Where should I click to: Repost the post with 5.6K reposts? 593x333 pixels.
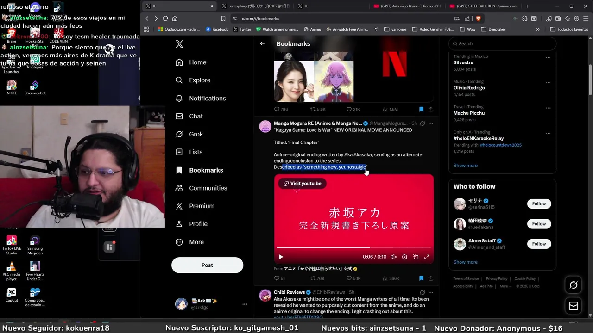(318, 109)
